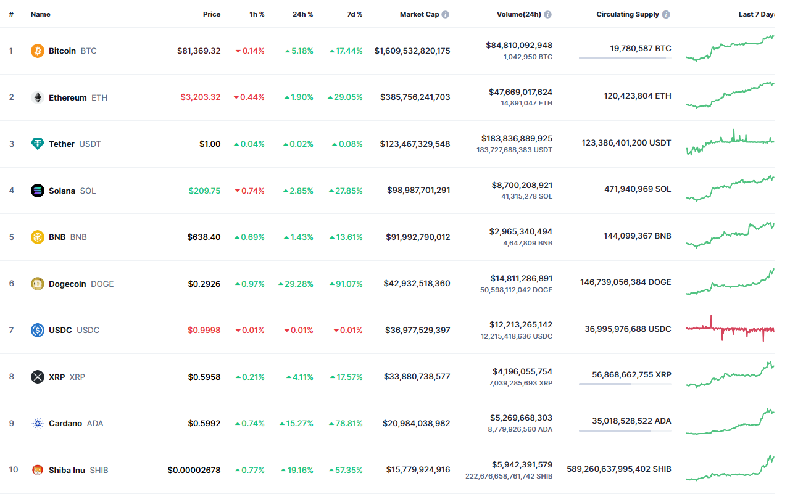This screenshot has width=790, height=494.
Task: Sort by the Volume(24h) column header
Action: (519, 14)
